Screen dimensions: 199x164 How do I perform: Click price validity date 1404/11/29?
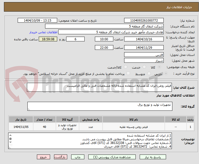point(144,47)
